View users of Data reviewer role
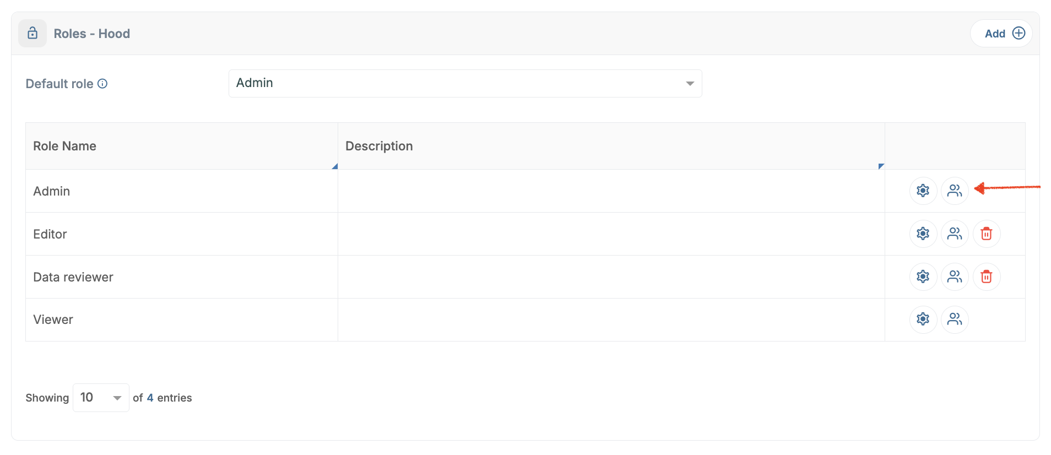 pyautogui.click(x=955, y=277)
